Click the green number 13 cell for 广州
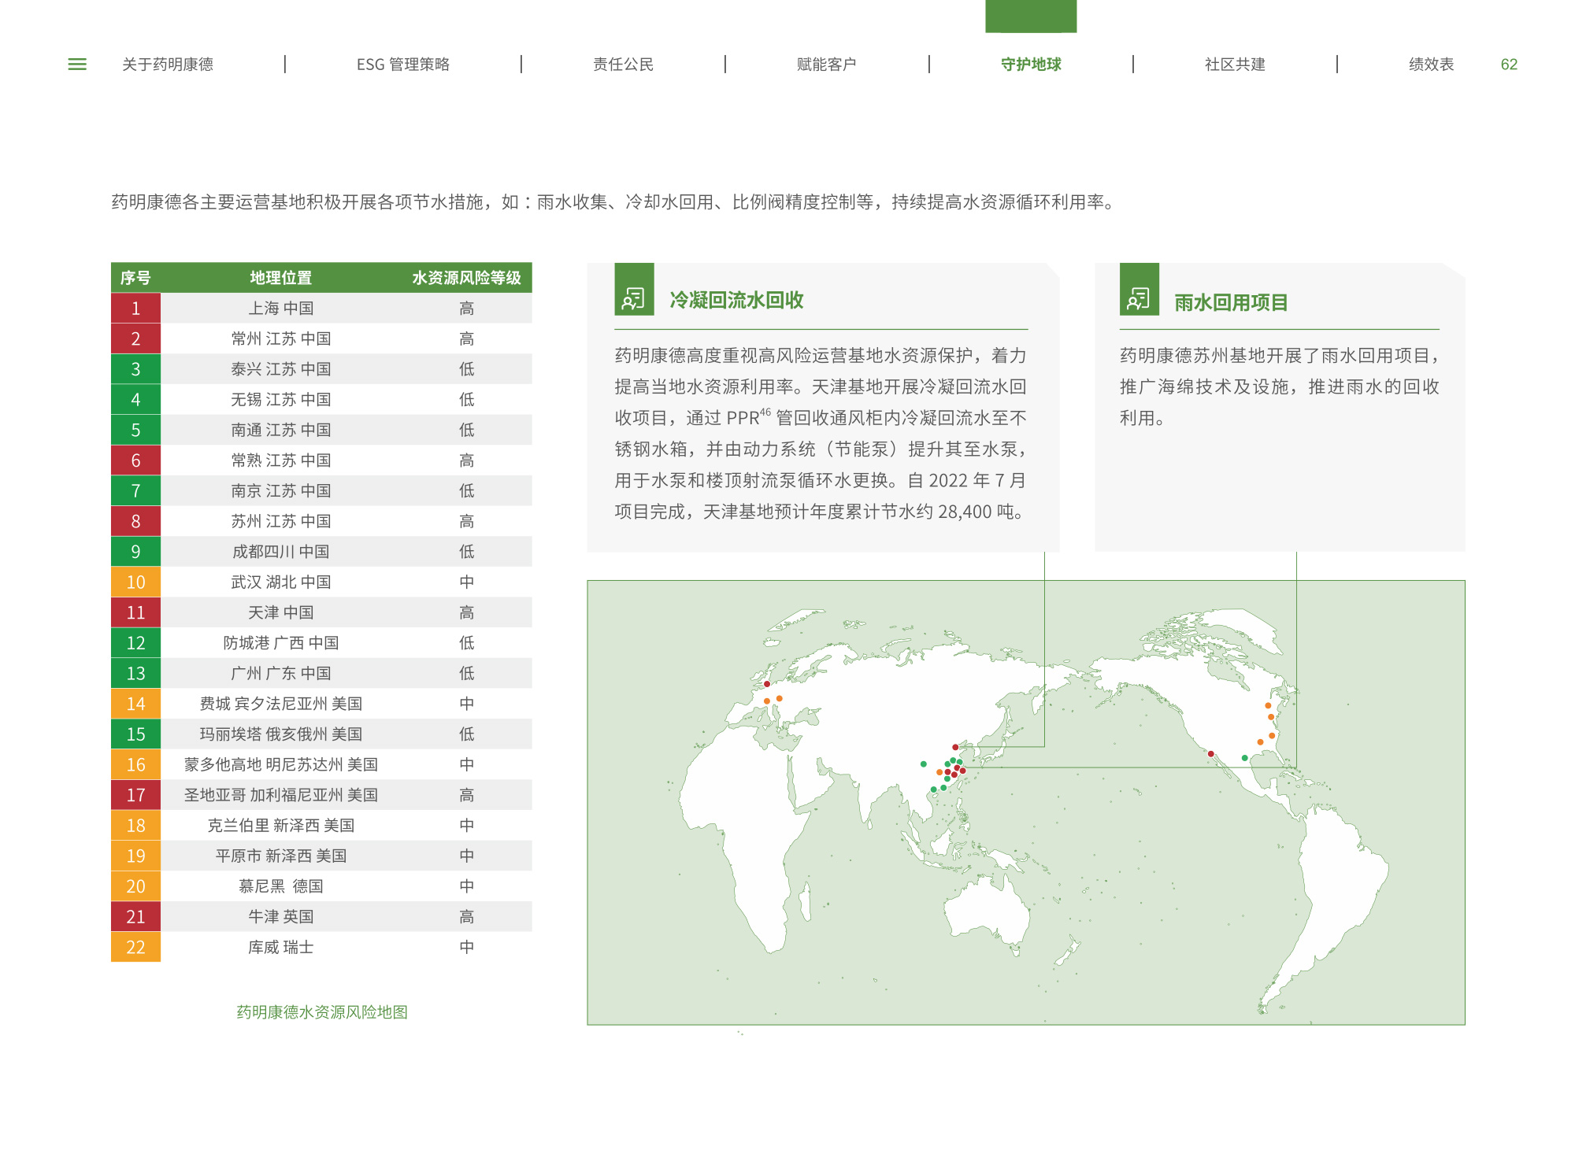 135,674
